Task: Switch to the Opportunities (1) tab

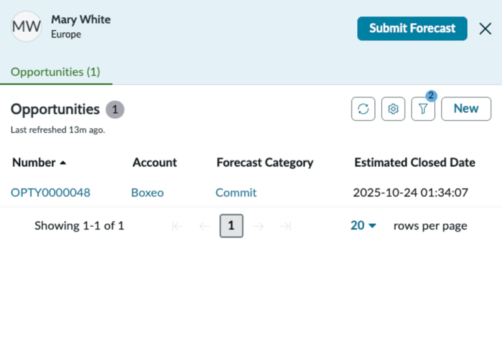Action: click(x=56, y=72)
